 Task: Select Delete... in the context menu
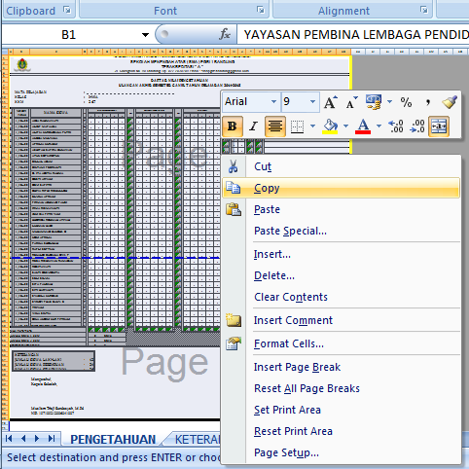(341, 275)
